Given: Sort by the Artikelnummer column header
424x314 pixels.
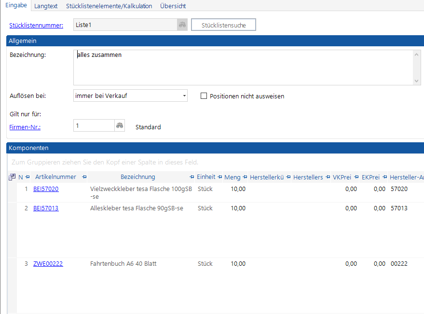Looking at the screenshot, I should pyautogui.click(x=55, y=177).
